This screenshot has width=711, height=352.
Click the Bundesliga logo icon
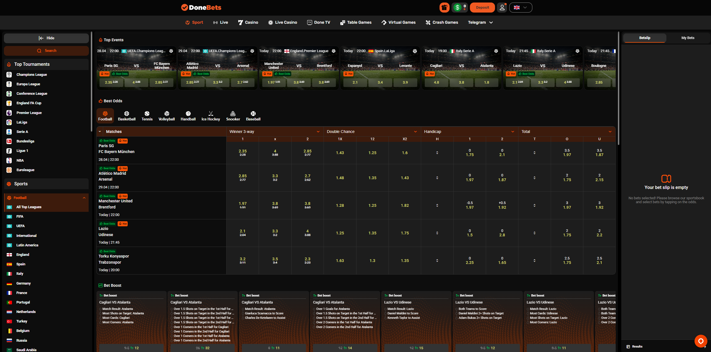tap(9, 141)
